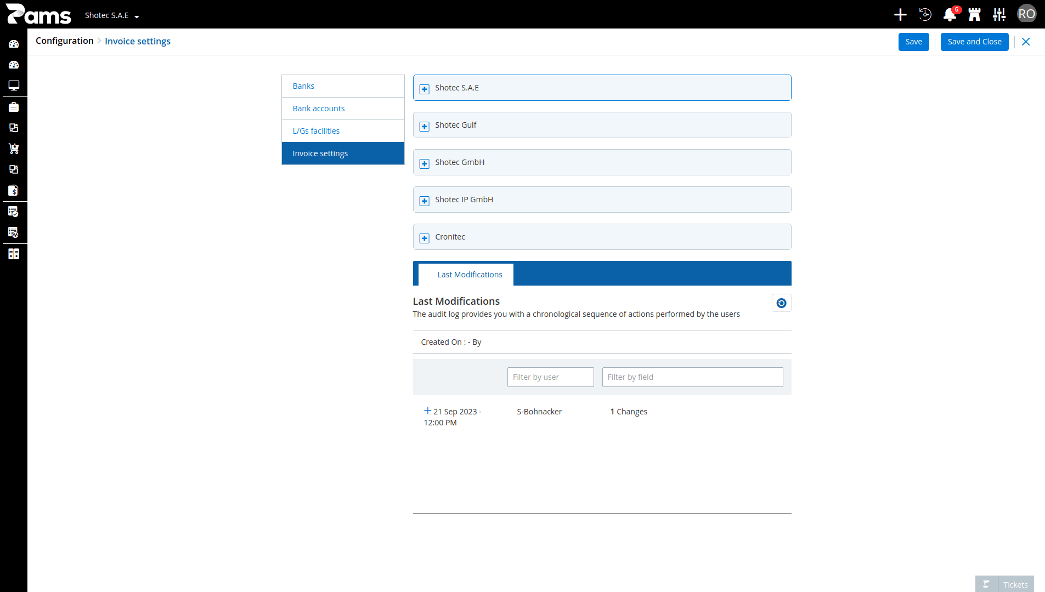Open the exchange icon below the shopping cart
This screenshot has height=592, width=1045.
(14, 169)
